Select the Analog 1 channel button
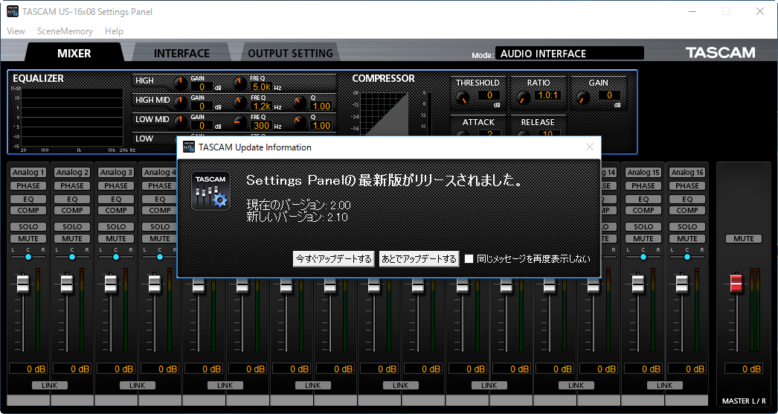Image resolution: width=778 pixels, height=414 pixels. [28, 173]
